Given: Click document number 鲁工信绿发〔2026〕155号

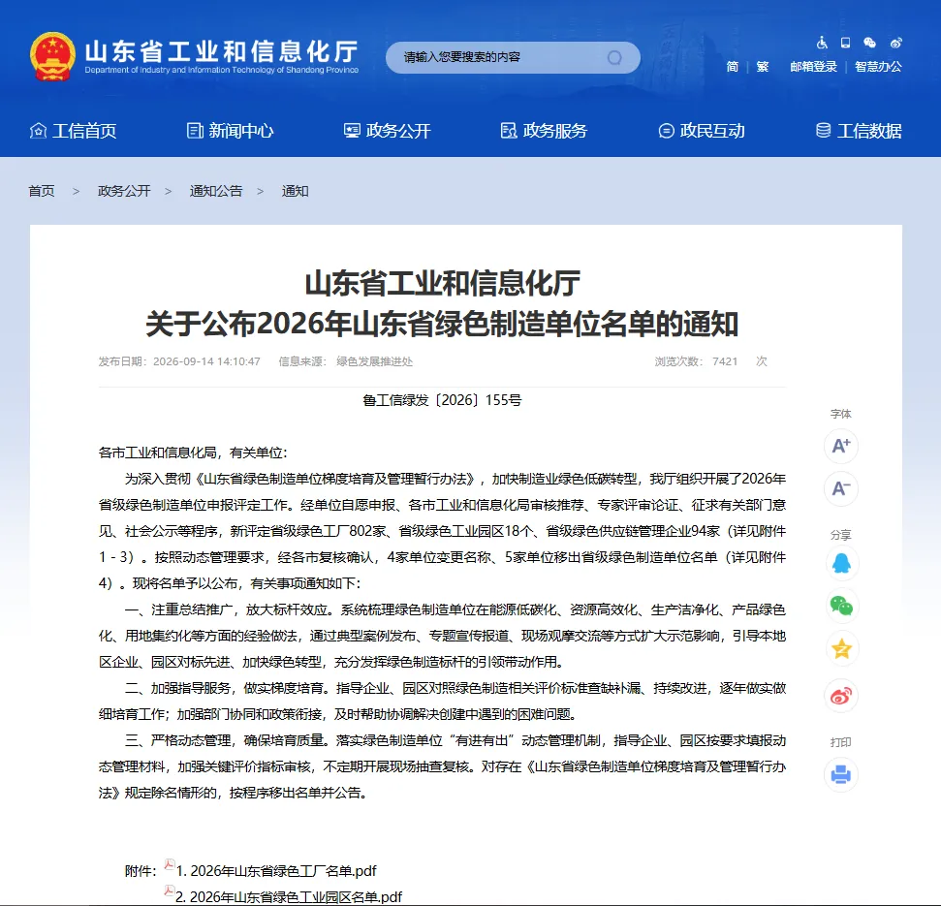Looking at the screenshot, I should pyautogui.click(x=442, y=400).
